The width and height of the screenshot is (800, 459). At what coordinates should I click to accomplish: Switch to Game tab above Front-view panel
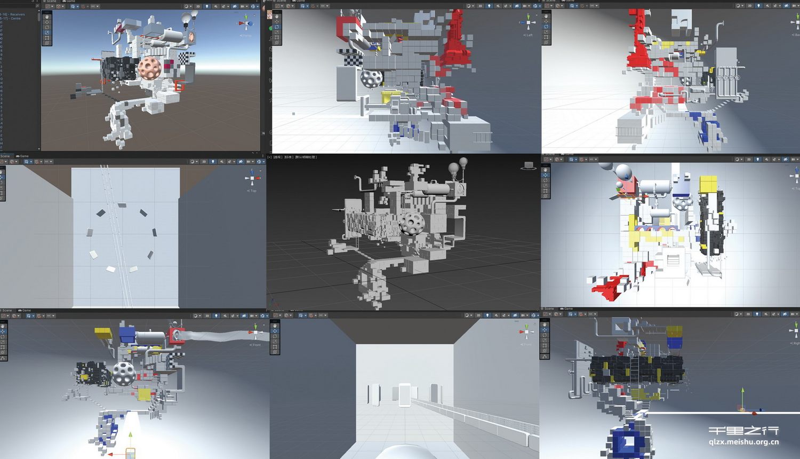(x=25, y=310)
